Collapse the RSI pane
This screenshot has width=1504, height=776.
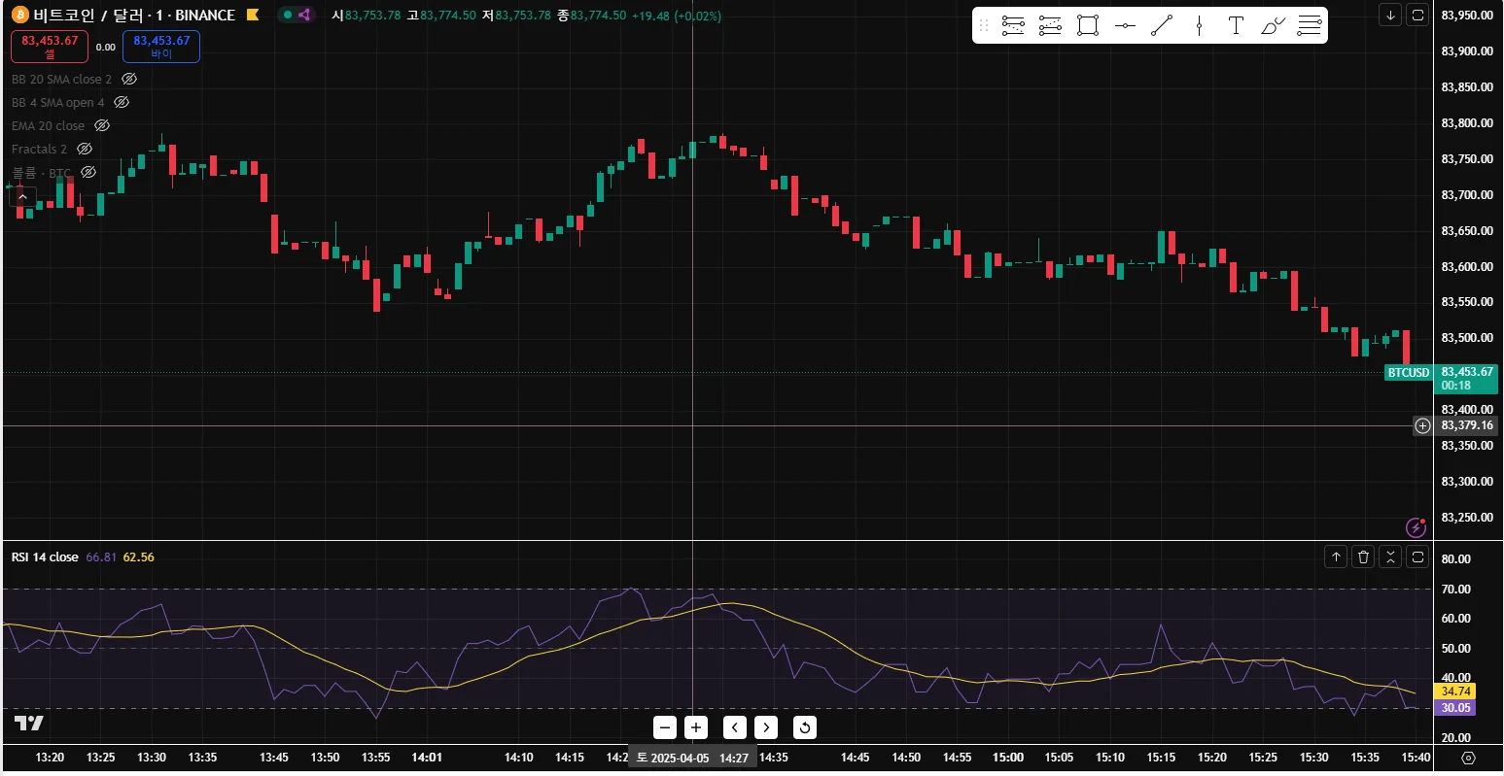click(x=1390, y=557)
